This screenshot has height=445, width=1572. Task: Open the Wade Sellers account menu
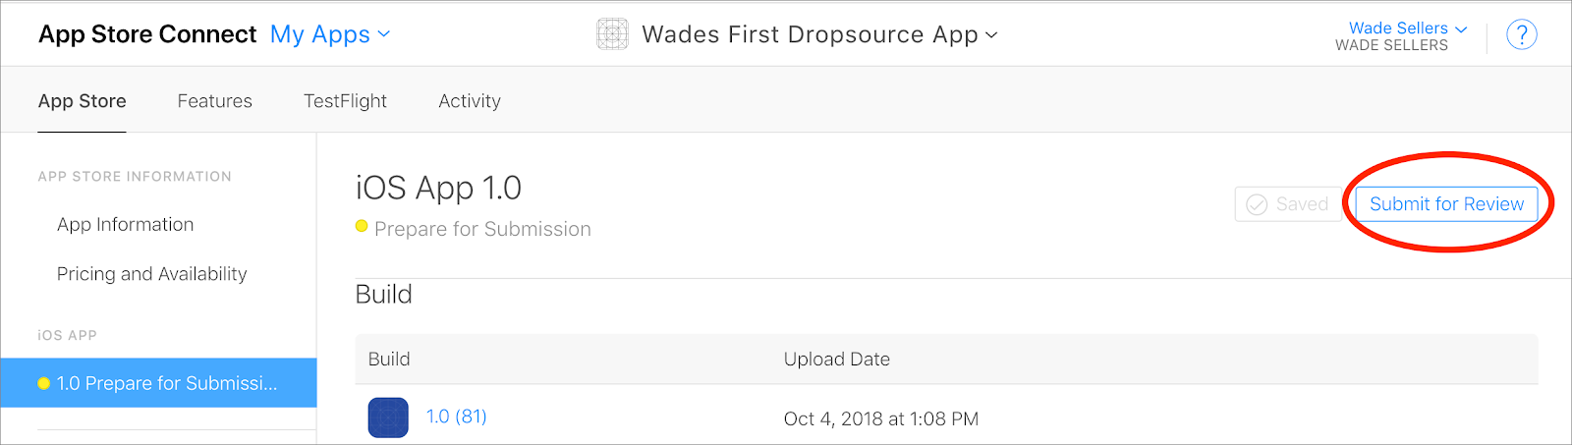[1407, 28]
